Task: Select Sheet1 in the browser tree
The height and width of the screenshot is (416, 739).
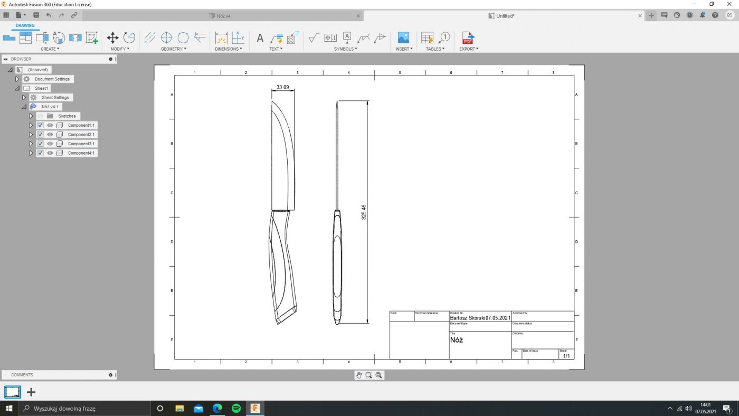Action: (41, 88)
